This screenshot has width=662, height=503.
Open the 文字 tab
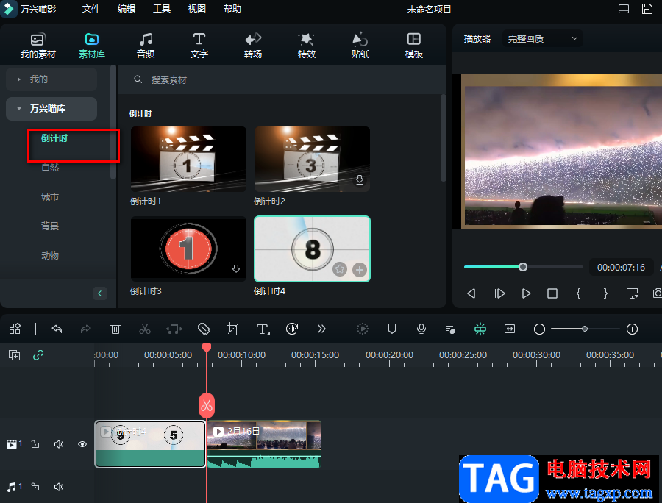pyautogui.click(x=199, y=46)
